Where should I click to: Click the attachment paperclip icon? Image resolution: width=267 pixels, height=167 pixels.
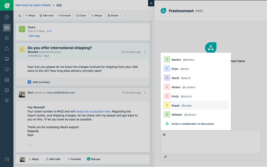pos(165,157)
